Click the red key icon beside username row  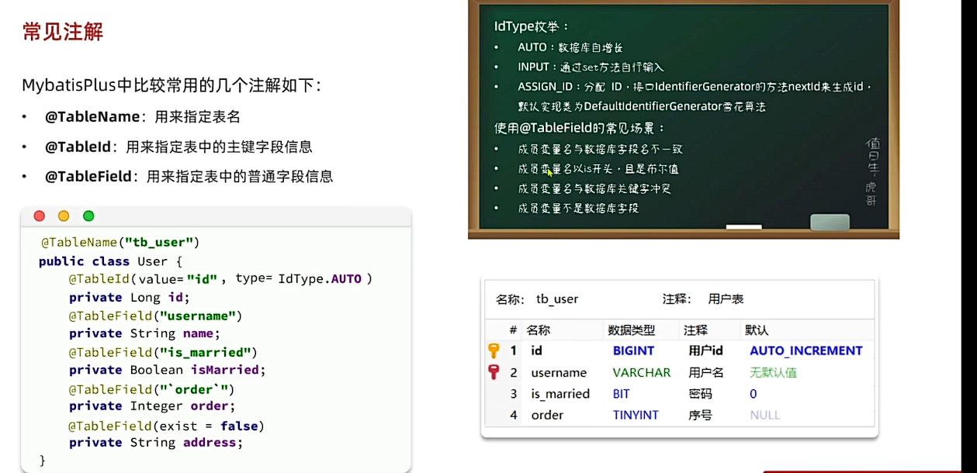[494, 372]
